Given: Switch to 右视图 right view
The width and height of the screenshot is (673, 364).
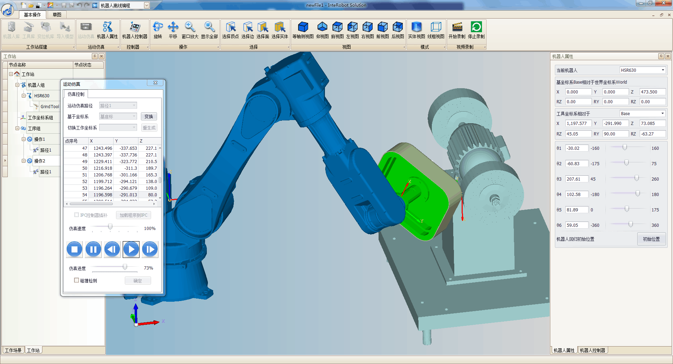Looking at the screenshot, I should [x=367, y=30].
